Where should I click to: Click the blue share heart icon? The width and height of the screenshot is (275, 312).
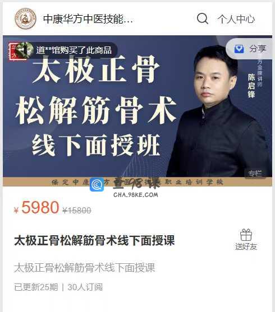pos(239,49)
